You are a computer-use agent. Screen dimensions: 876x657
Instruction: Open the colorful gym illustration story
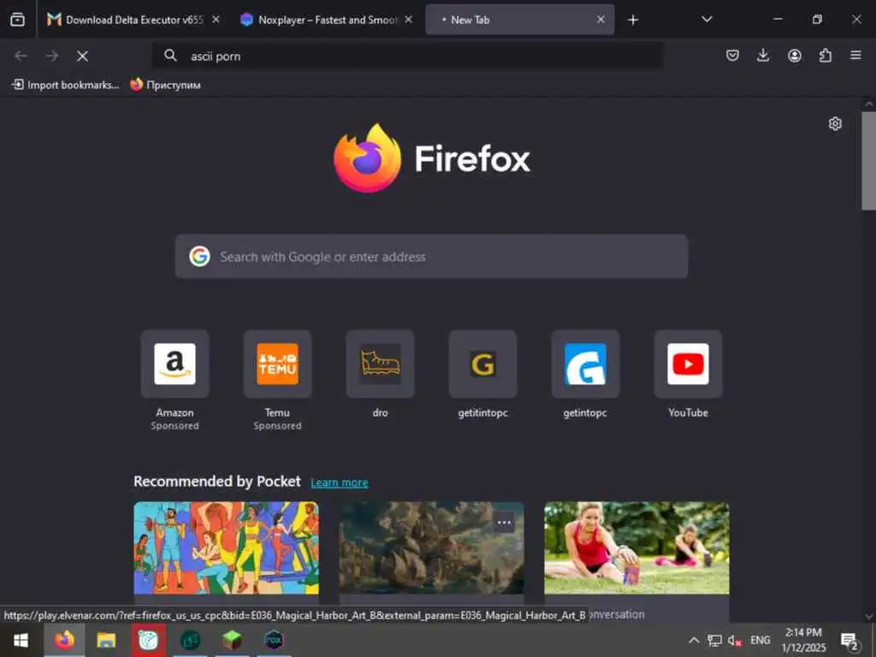tap(226, 548)
